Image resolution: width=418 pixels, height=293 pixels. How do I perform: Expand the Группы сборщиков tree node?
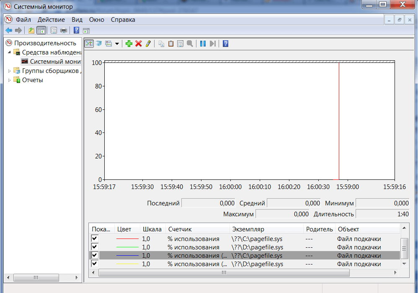(x=10, y=71)
